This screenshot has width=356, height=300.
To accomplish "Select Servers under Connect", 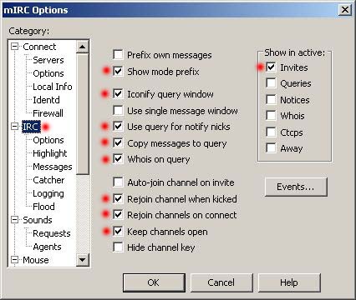I will pos(48,60).
